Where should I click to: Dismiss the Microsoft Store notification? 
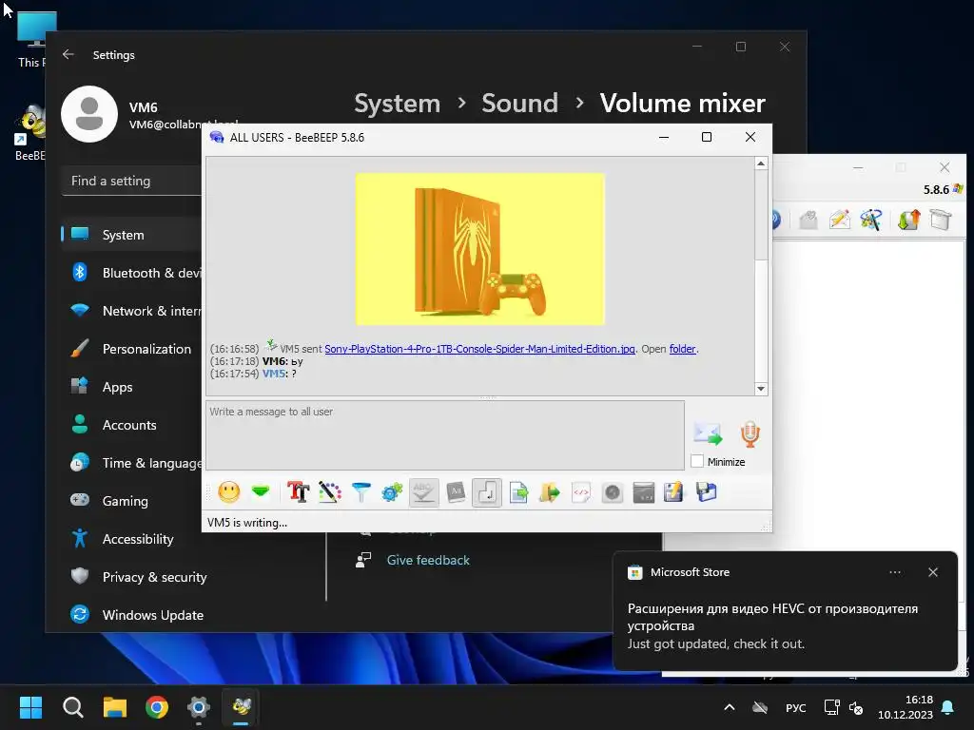pyautogui.click(x=933, y=572)
